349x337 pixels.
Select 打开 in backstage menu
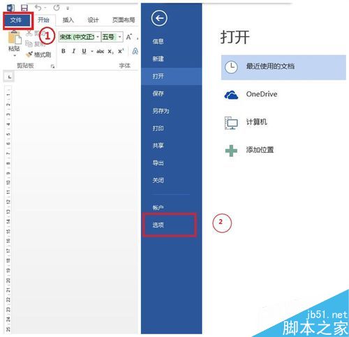point(171,76)
